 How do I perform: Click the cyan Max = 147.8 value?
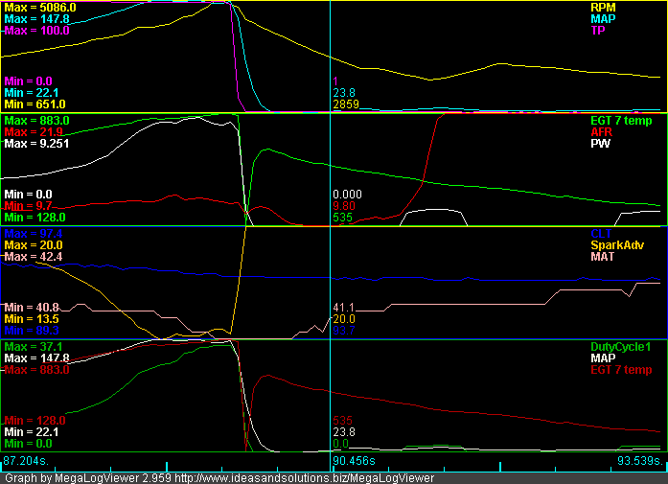coord(36,19)
